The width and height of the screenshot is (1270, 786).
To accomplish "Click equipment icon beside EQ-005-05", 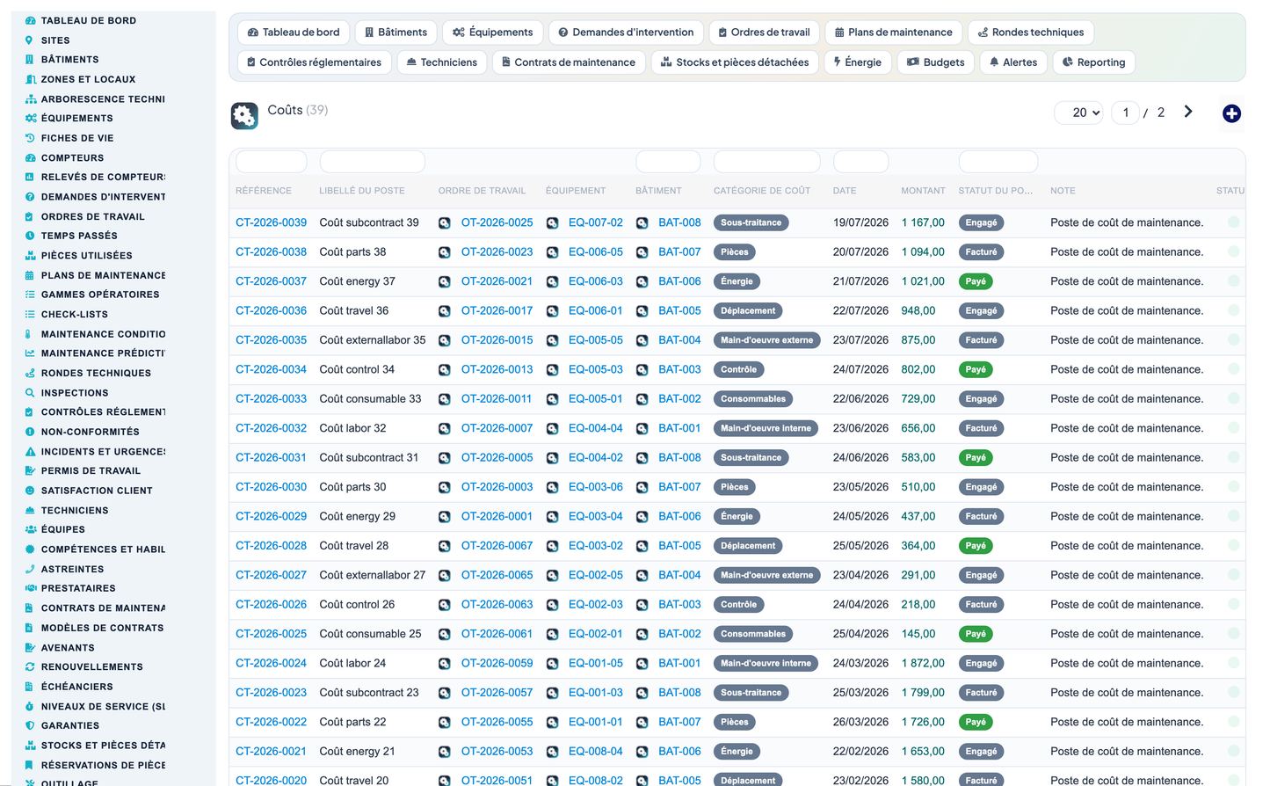I will [552, 340].
